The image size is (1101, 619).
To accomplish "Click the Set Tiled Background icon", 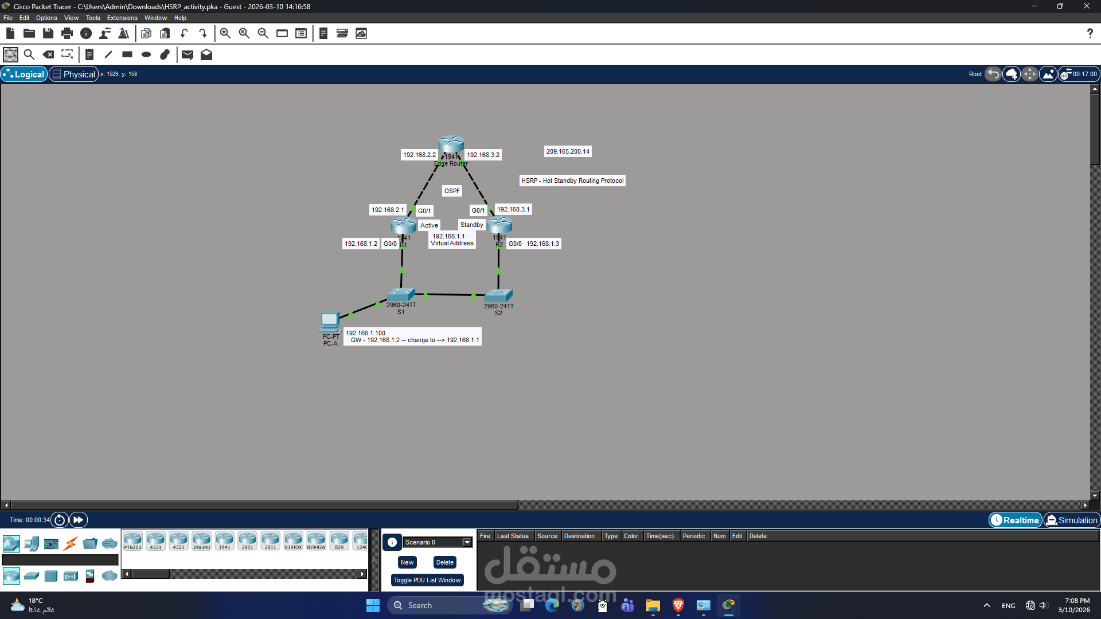I will [x=1048, y=74].
